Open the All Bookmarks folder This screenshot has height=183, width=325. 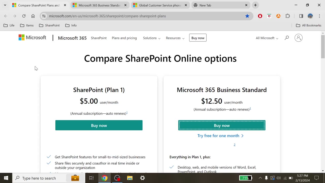(309, 25)
